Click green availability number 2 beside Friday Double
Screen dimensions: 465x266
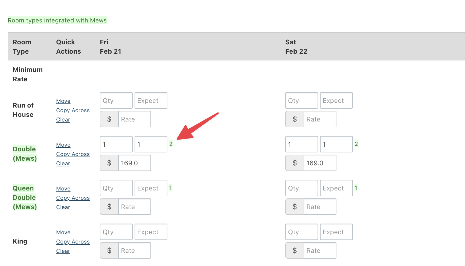(171, 144)
